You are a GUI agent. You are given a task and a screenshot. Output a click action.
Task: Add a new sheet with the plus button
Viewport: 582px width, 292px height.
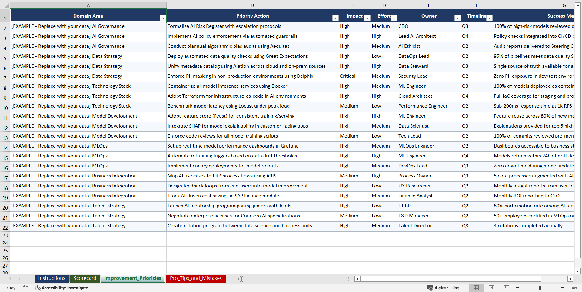point(241,279)
